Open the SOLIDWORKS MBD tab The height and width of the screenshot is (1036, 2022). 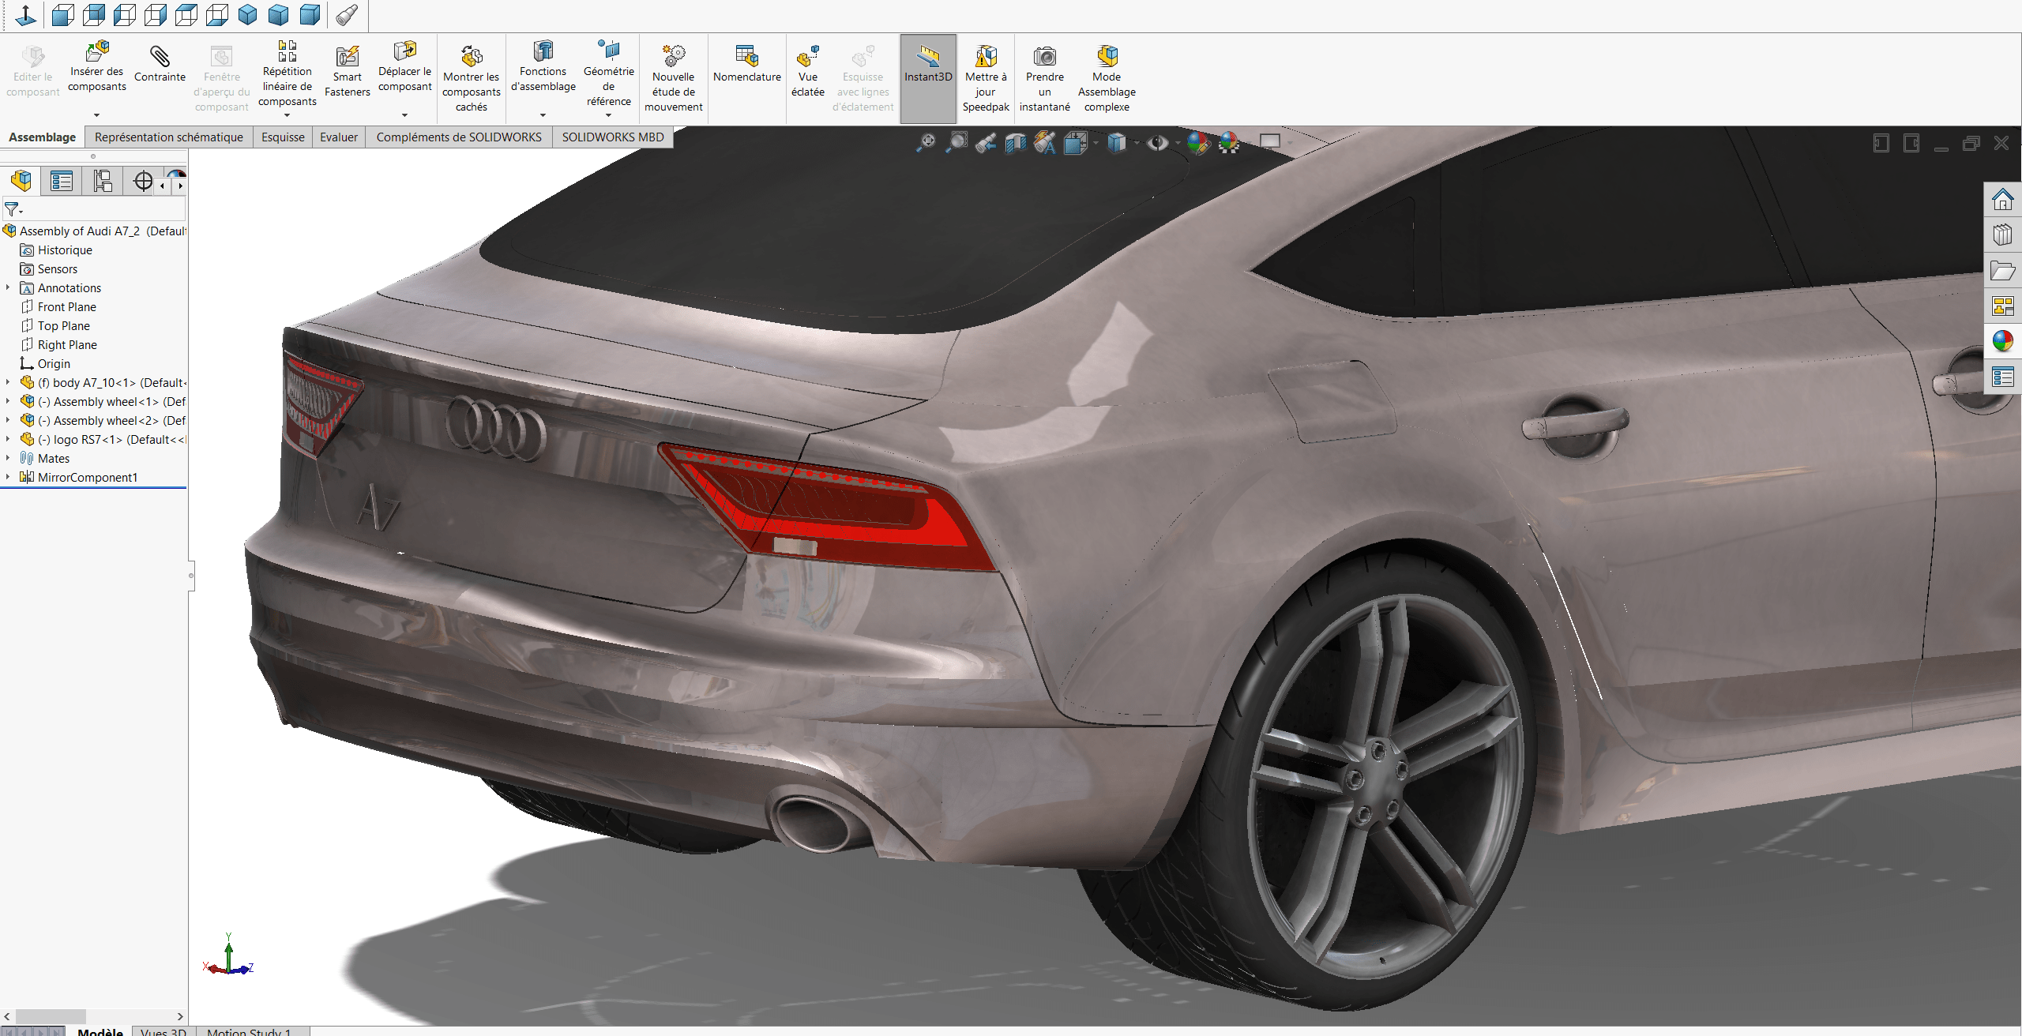click(613, 137)
